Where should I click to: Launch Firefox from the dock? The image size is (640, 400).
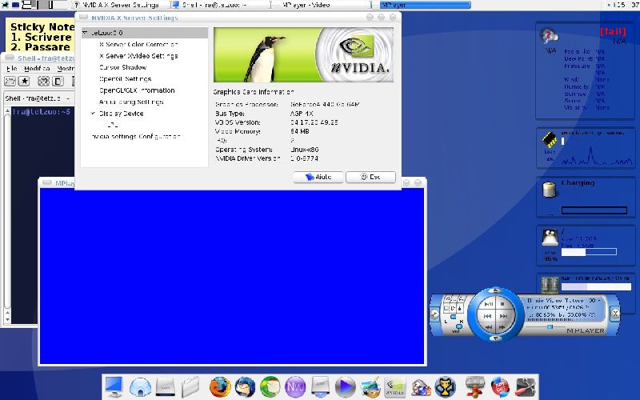[x=220, y=387]
